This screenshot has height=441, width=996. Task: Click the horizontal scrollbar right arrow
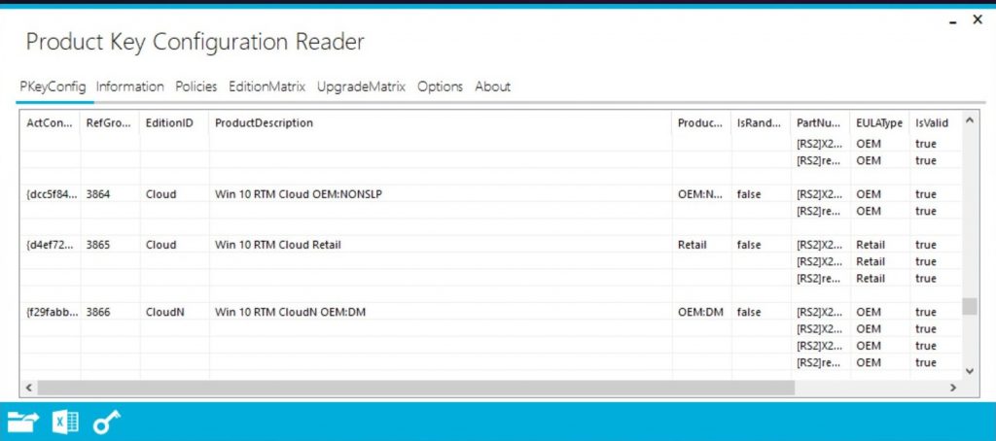coord(953,387)
